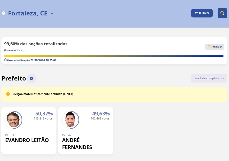Viewport: 229px width, 161px height.
Task: Click André Fernandes' candidate photo
Action: tap(70, 120)
